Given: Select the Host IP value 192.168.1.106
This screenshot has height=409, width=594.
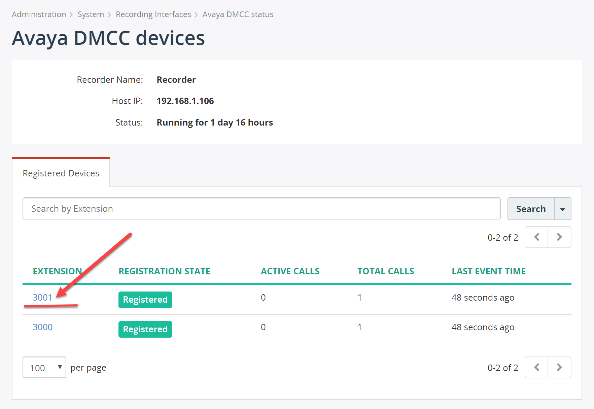Looking at the screenshot, I should pyautogui.click(x=185, y=101).
